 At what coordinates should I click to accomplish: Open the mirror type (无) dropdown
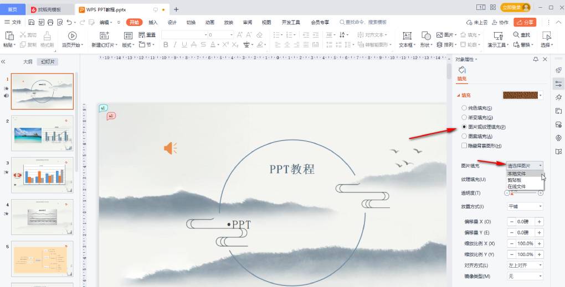coord(525,276)
